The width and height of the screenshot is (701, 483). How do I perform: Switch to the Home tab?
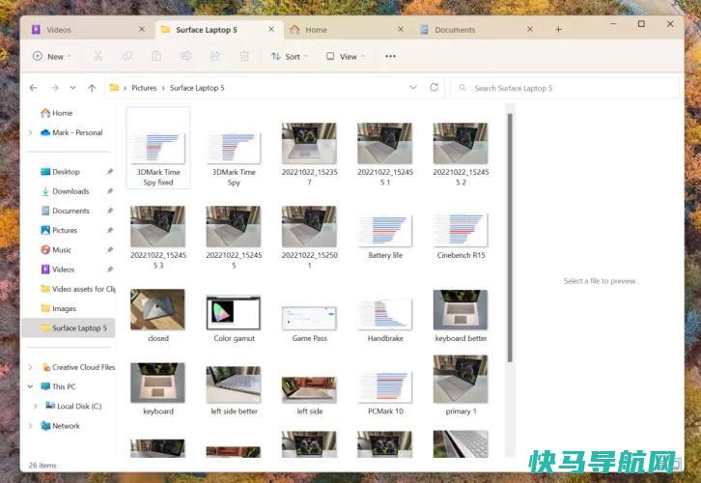point(347,30)
